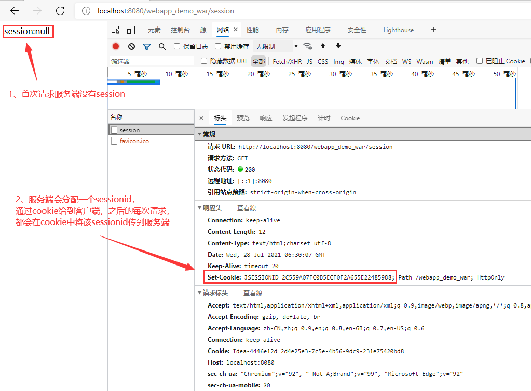Viewport: 531px width, 391px height.
Task: Collapse the 响应头 section
Action: coord(199,207)
